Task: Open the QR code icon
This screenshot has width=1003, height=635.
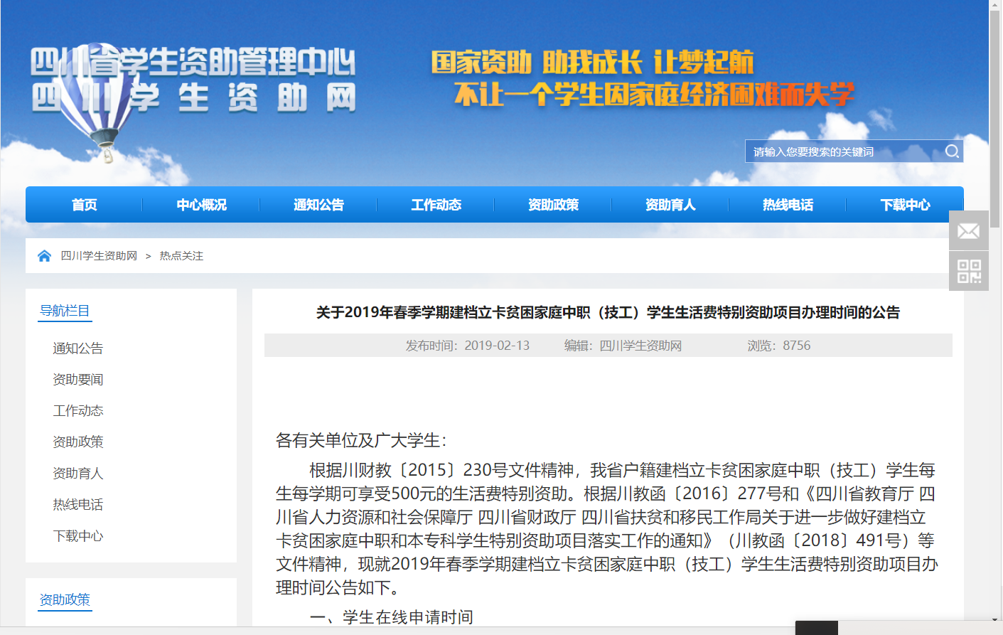Action: pos(968,271)
